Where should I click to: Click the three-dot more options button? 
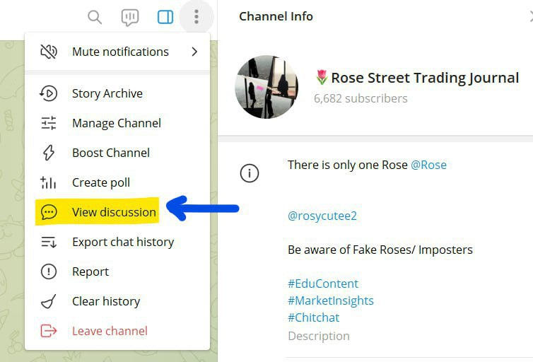tap(197, 17)
